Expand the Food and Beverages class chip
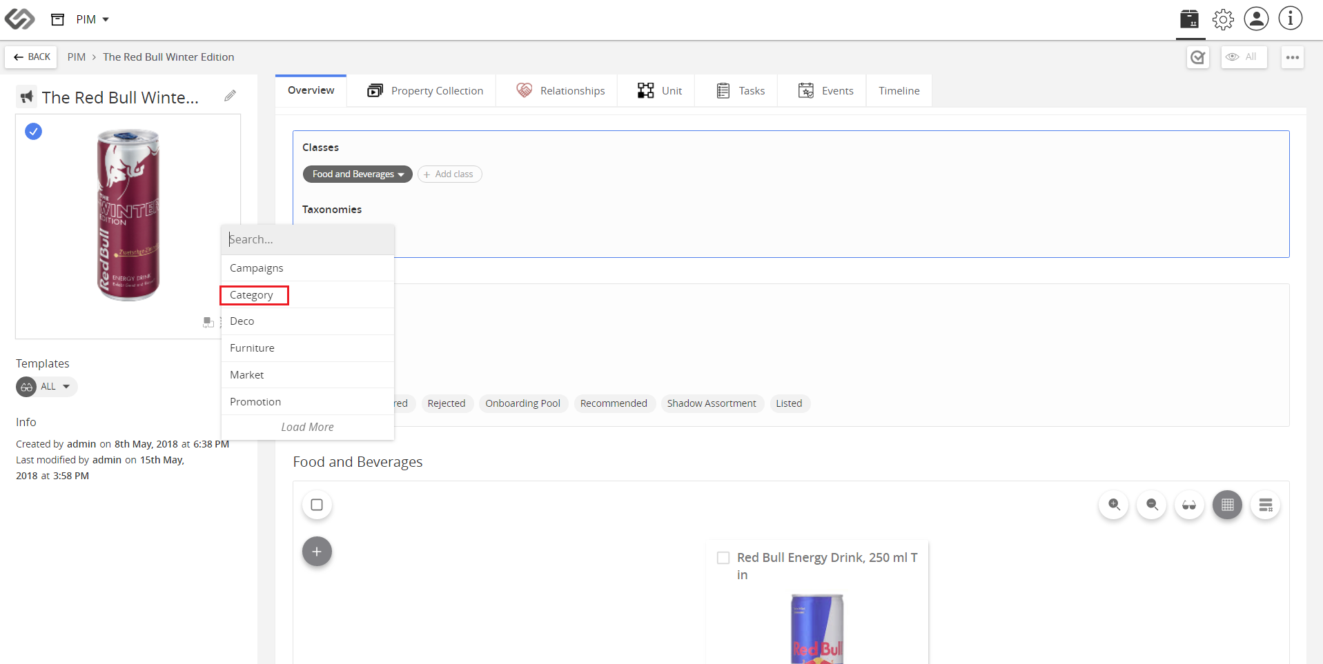The image size is (1323, 664). point(357,174)
